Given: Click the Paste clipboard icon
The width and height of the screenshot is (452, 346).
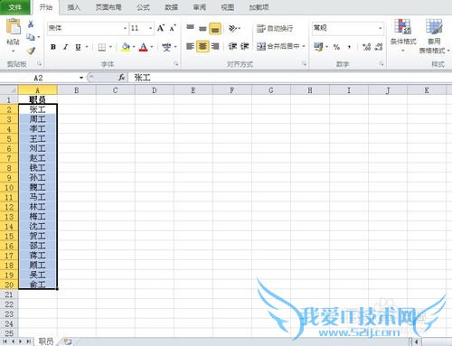Looking at the screenshot, I should tap(14, 27).
